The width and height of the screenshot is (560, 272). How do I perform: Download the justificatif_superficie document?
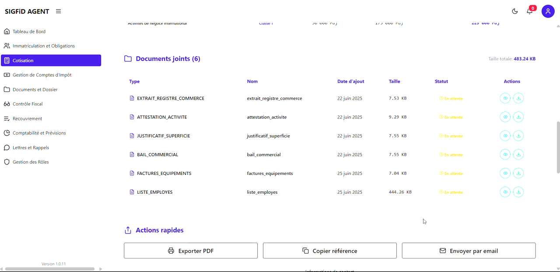pyautogui.click(x=518, y=136)
